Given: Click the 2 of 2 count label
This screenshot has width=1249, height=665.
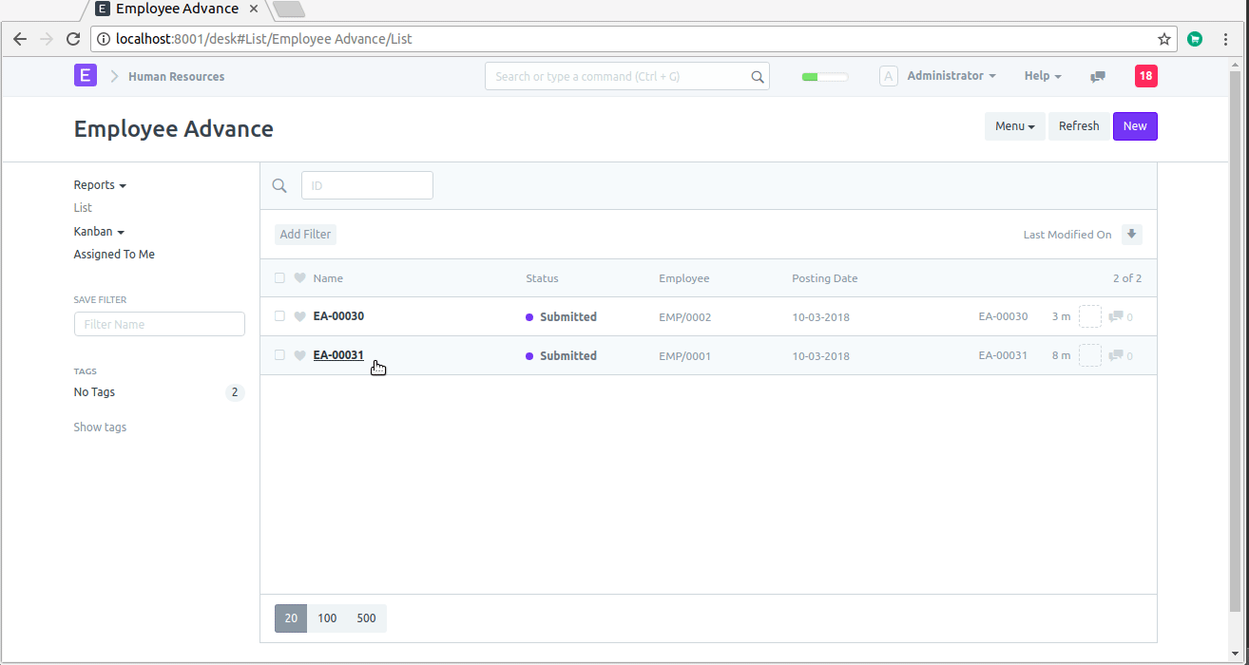Looking at the screenshot, I should [1127, 278].
